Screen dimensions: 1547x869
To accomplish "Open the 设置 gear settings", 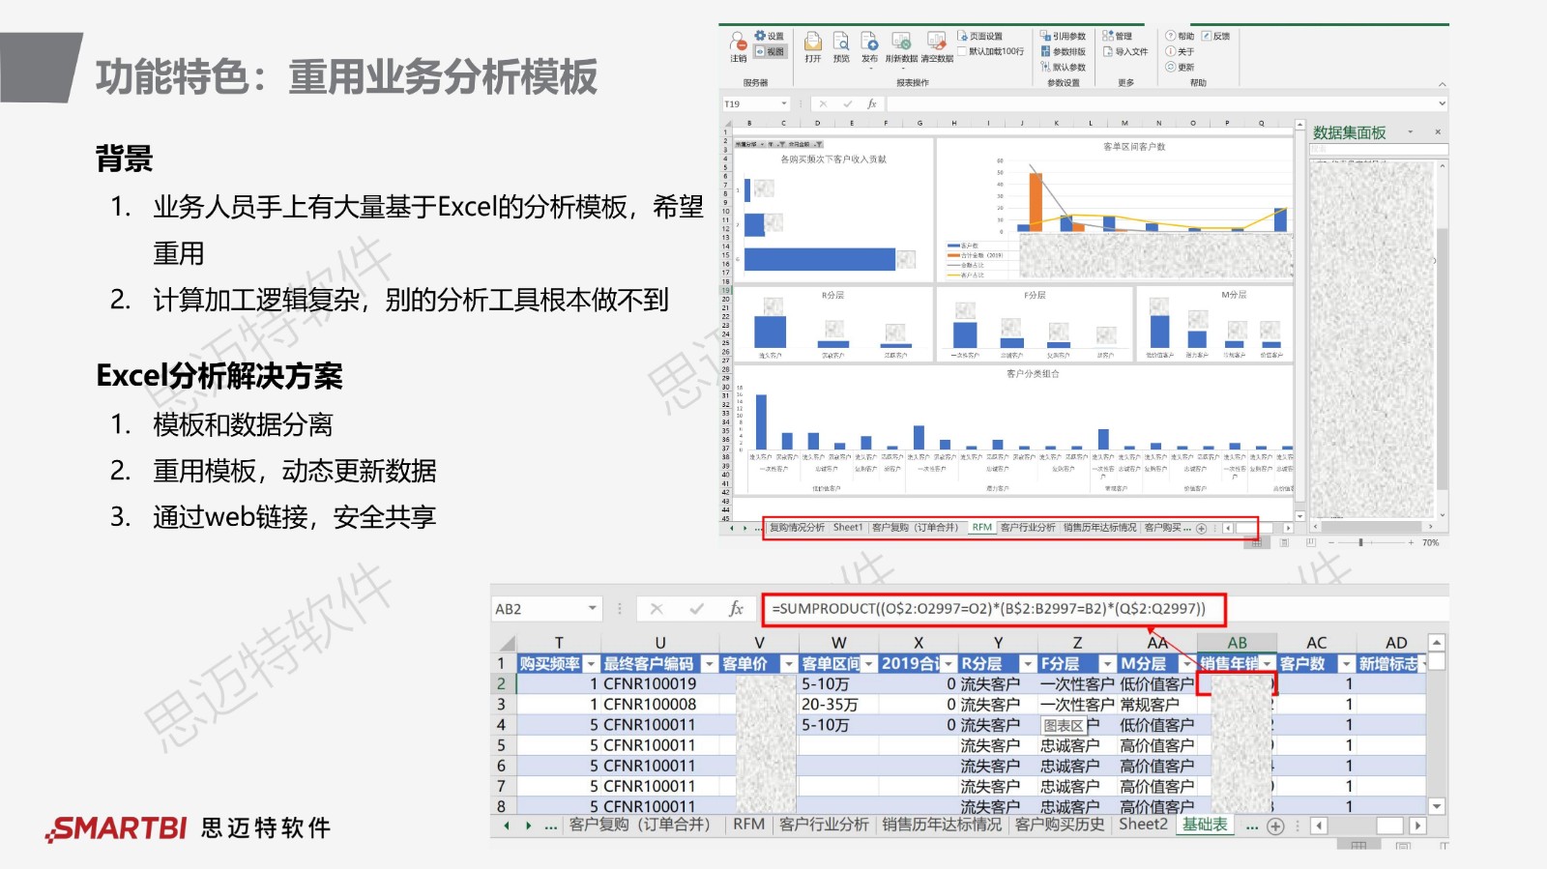I will (x=770, y=36).
